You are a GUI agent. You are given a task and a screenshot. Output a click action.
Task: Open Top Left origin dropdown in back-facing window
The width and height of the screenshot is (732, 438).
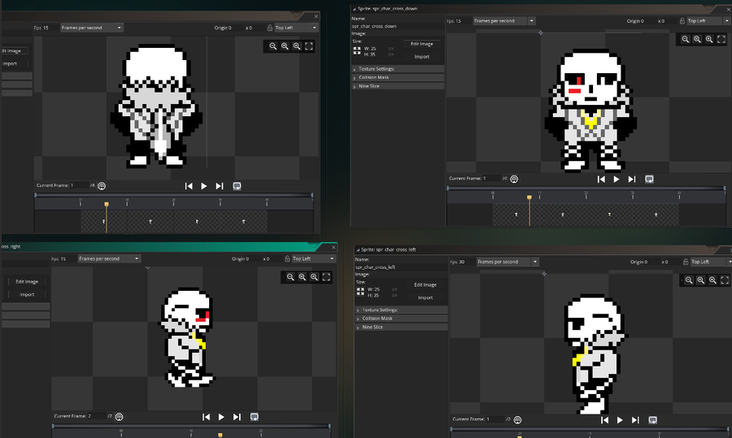click(296, 28)
